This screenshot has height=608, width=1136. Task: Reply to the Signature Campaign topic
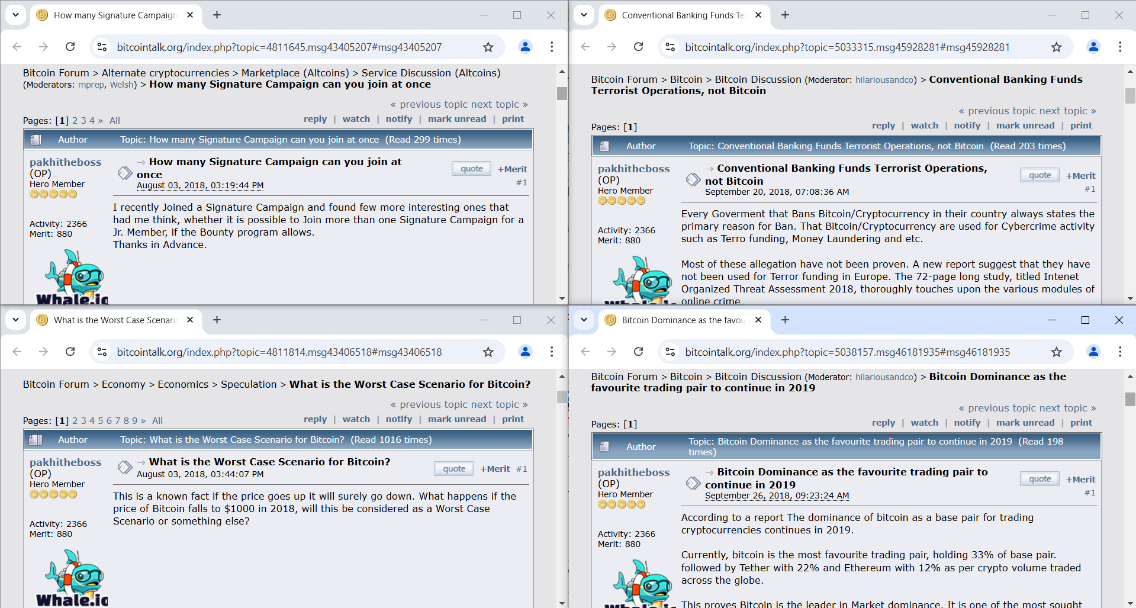(x=315, y=119)
